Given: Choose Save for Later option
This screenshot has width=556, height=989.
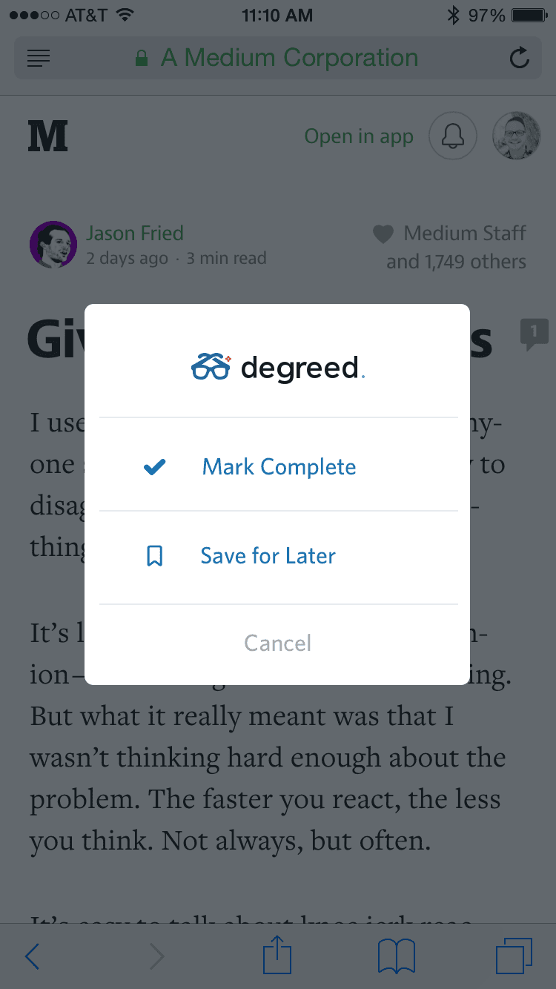Looking at the screenshot, I should pos(279,556).
